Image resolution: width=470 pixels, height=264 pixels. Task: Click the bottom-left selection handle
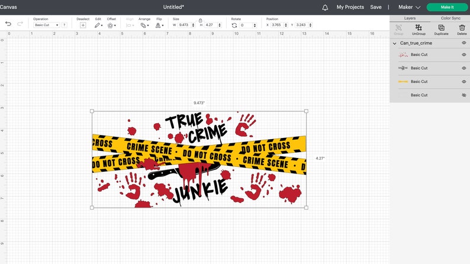[92, 207]
